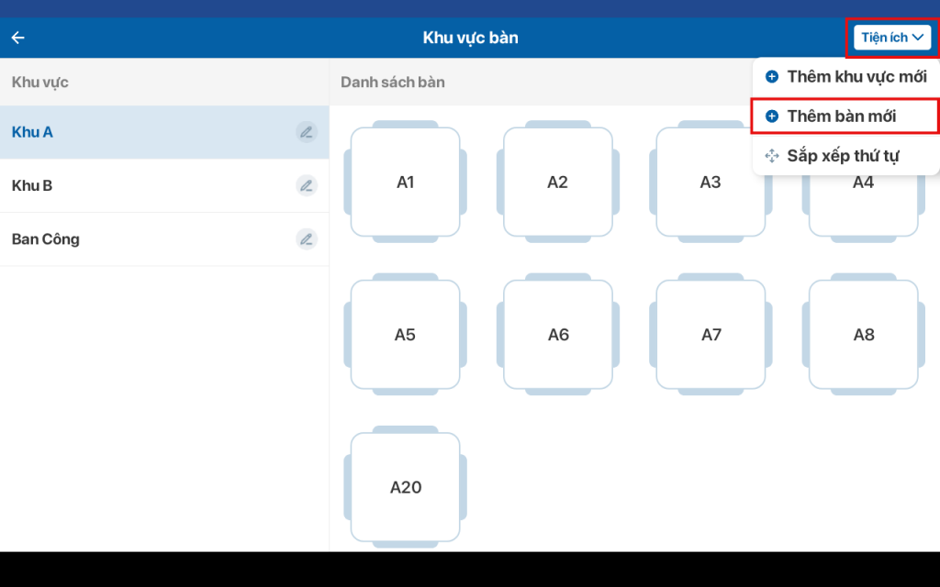This screenshot has width=940, height=587.
Task: Open the Tiện ích dropdown
Action: (x=892, y=38)
